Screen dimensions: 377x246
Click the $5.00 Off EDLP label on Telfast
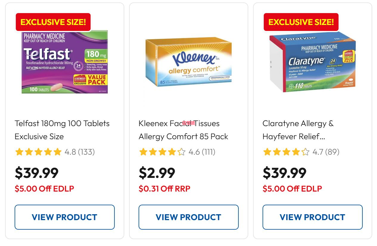[44, 189]
